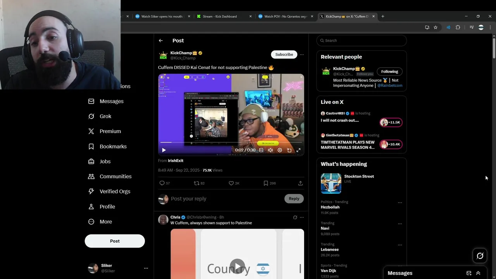Open Lebanese trend more options
This screenshot has height=279, width=496.
tap(400, 245)
